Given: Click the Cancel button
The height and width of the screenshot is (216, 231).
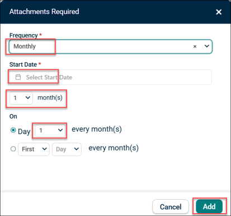Looking at the screenshot, I should (171, 206).
